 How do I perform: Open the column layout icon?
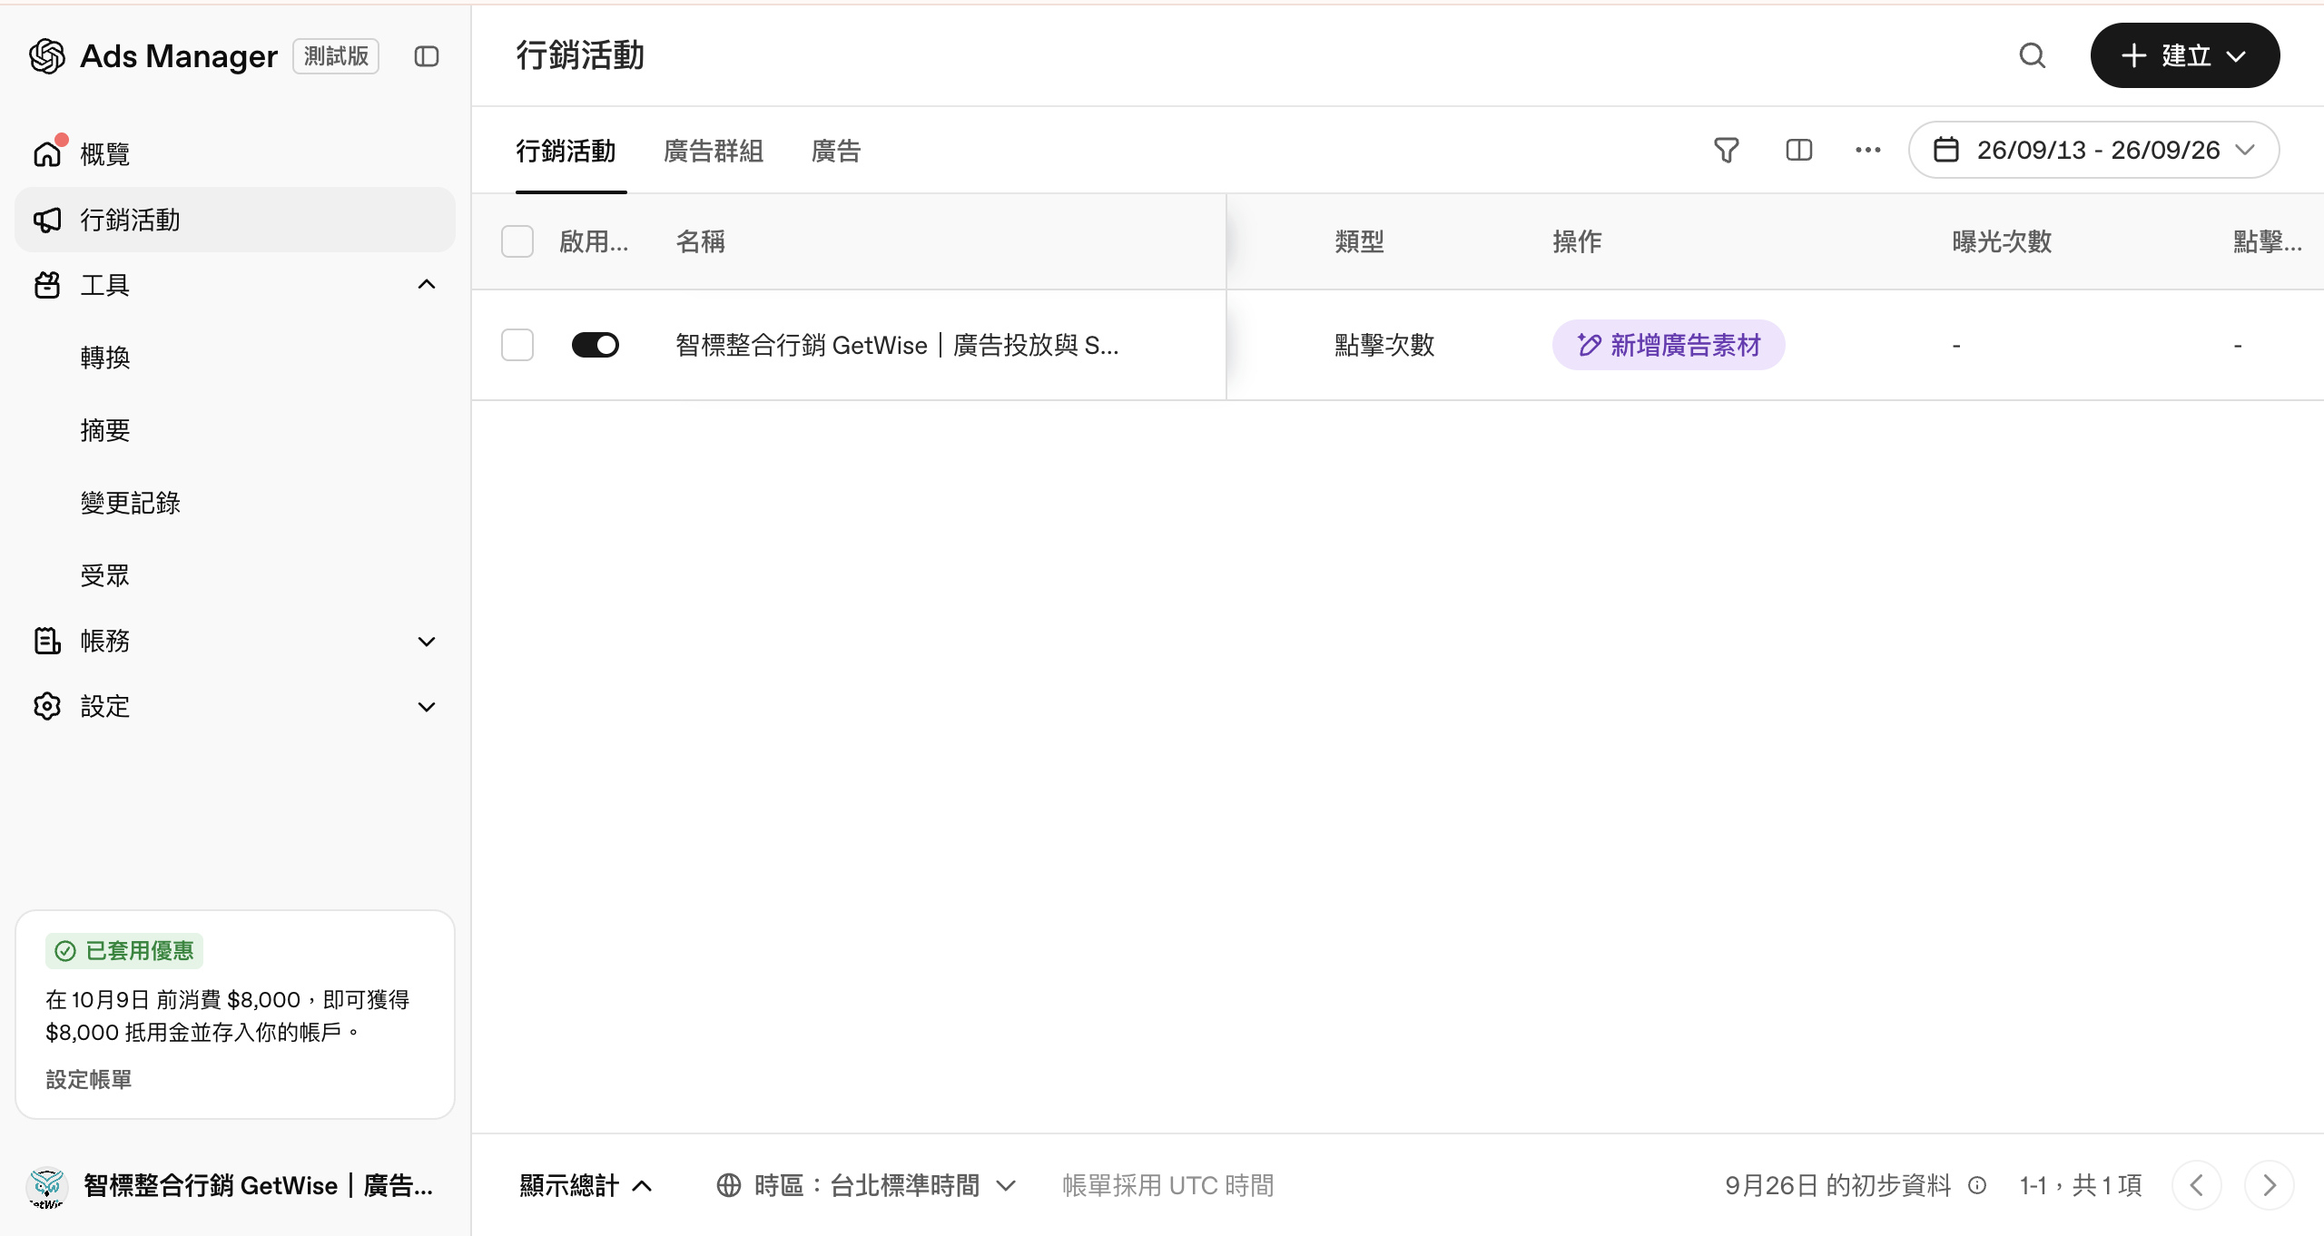pyautogui.click(x=1798, y=150)
